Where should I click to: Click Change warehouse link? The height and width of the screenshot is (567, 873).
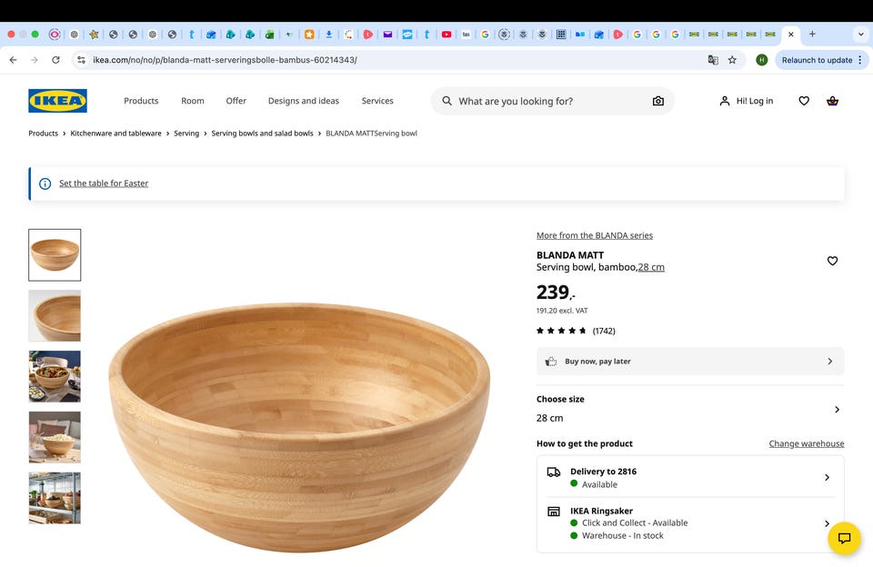[806, 443]
